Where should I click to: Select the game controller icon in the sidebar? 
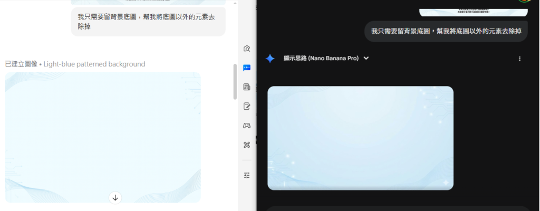[x=246, y=126]
